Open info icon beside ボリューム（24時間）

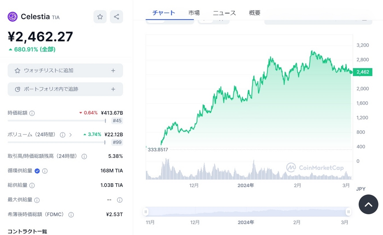click(x=63, y=135)
